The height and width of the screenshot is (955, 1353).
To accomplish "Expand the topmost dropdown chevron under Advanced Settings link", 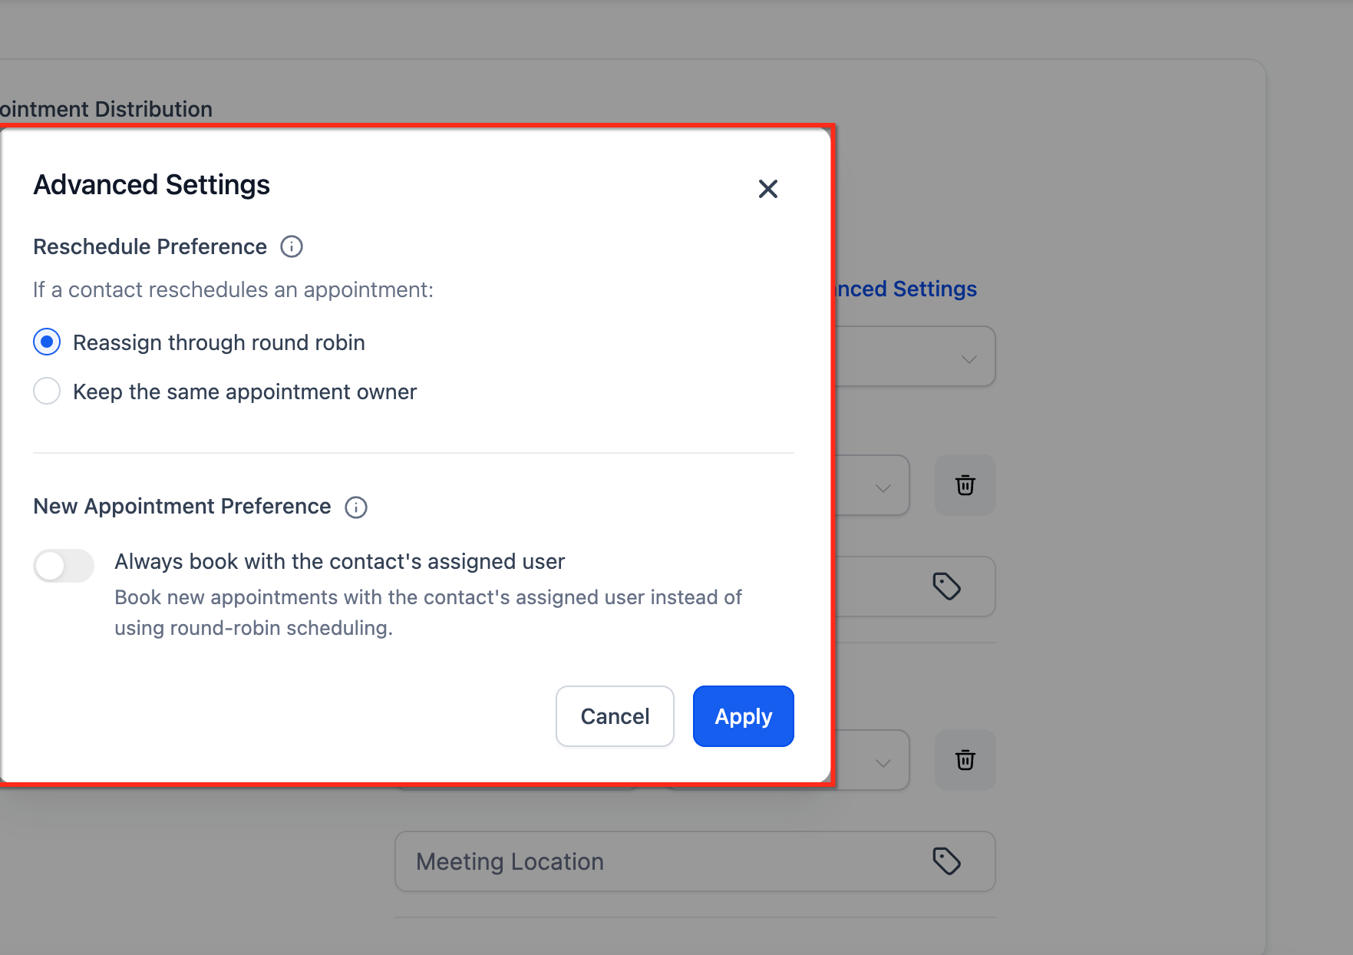I will [x=969, y=359].
